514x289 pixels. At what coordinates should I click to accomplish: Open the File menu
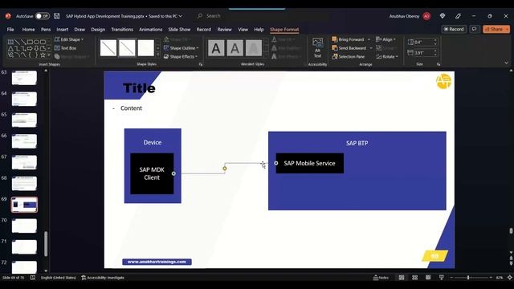pyautogui.click(x=10, y=30)
